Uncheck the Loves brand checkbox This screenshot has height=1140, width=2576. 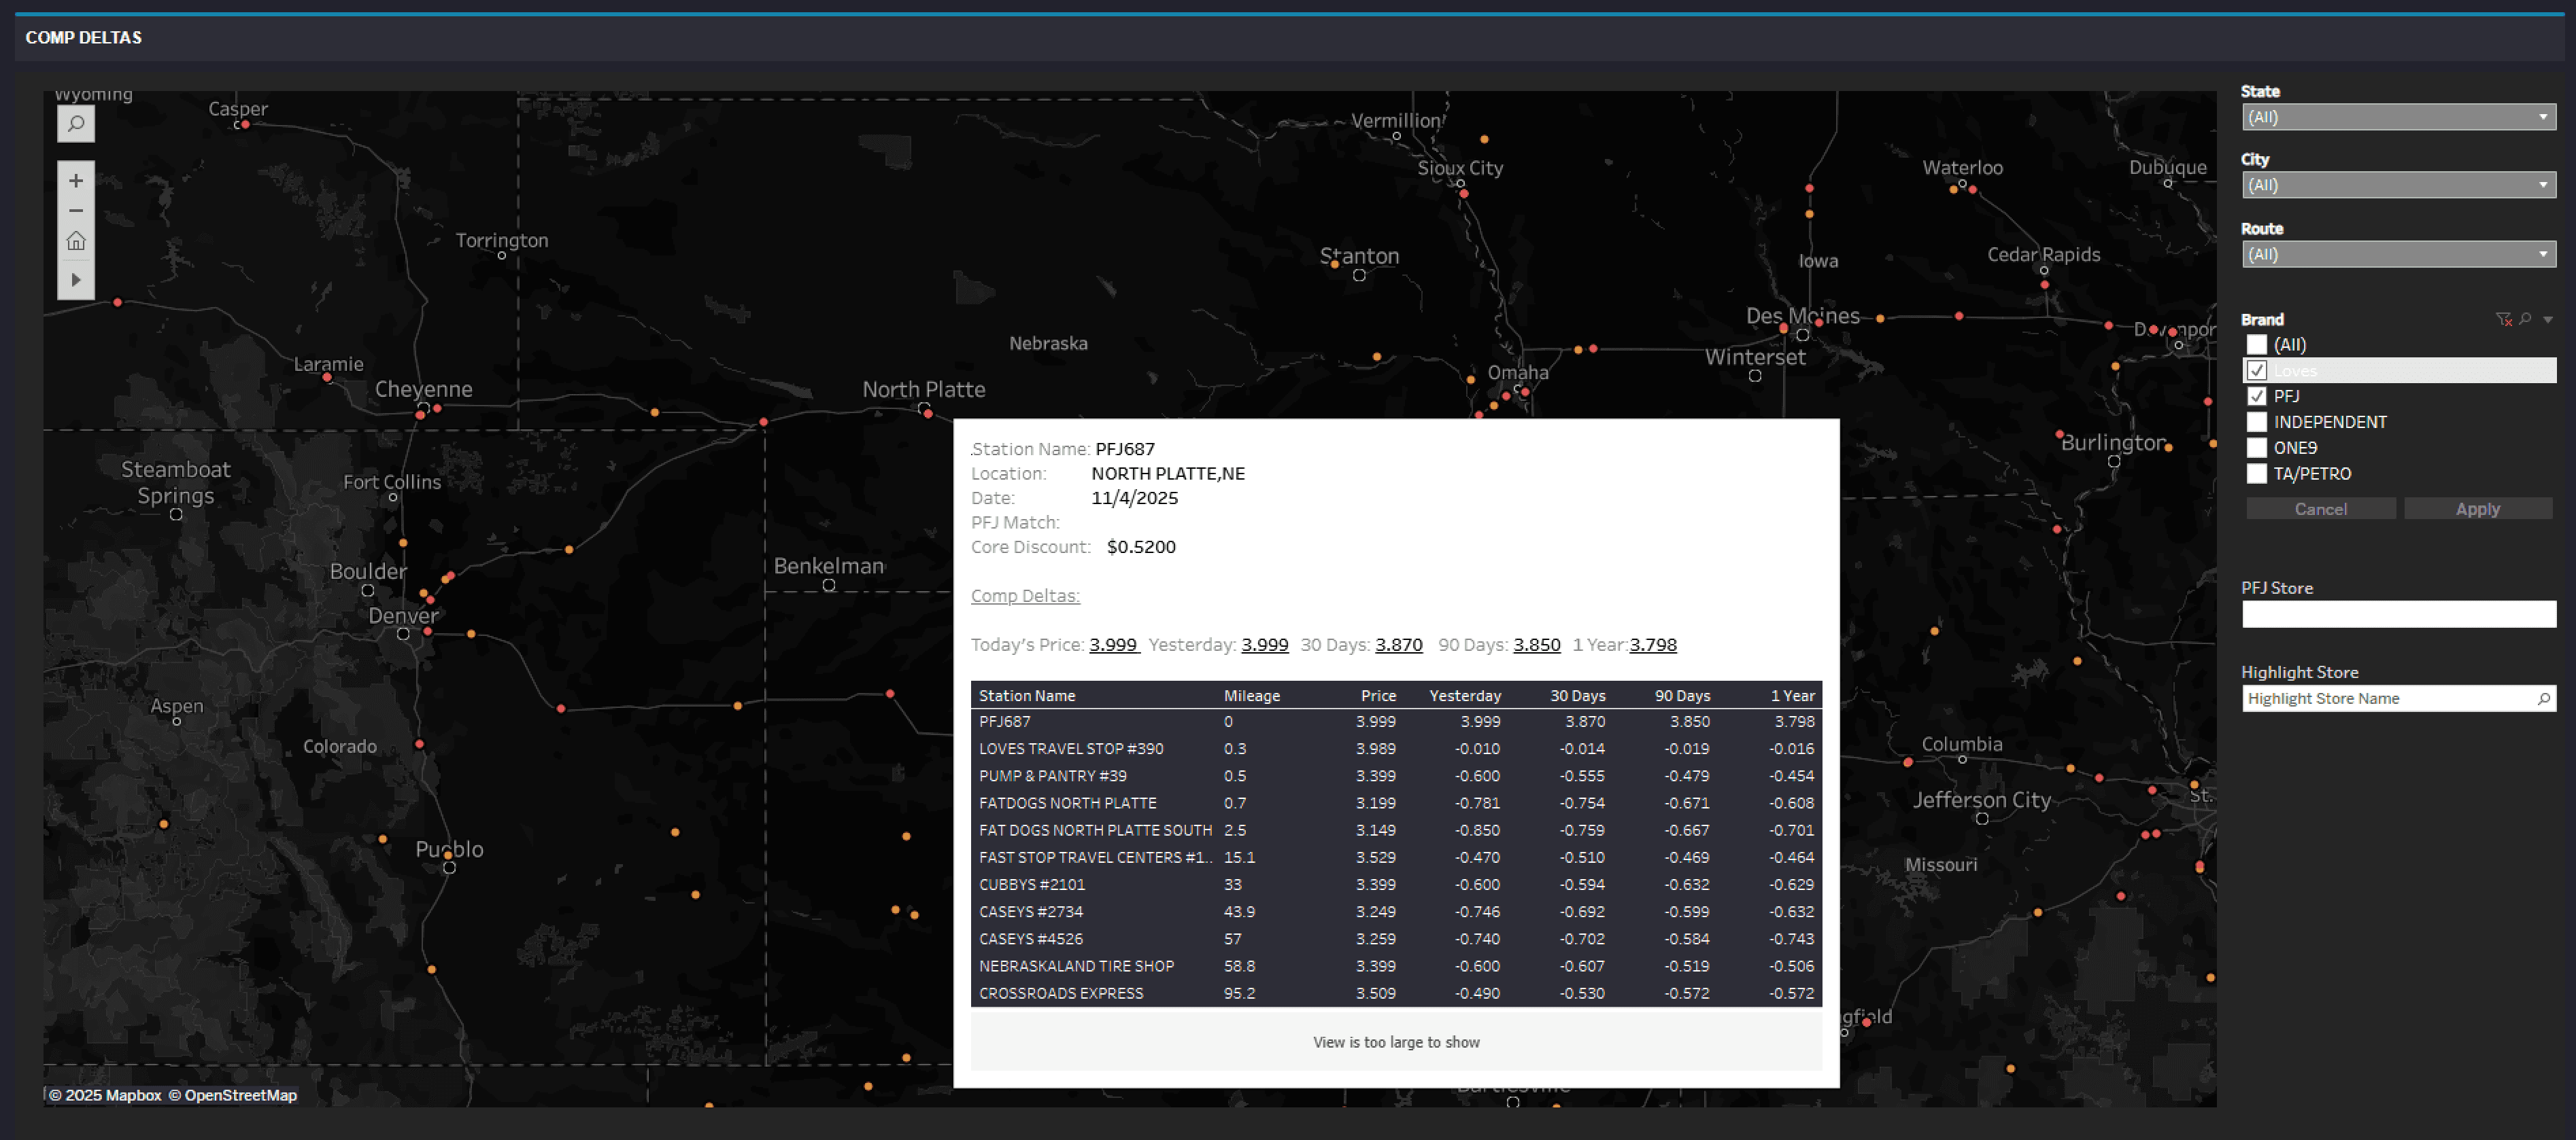point(2257,371)
